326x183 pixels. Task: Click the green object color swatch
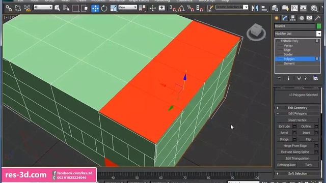[319, 26]
